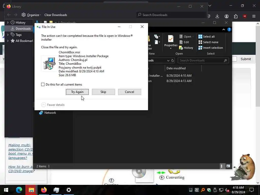The height and width of the screenshot is (195, 260).
Task: Open the network tray icon
Action: [221, 190]
